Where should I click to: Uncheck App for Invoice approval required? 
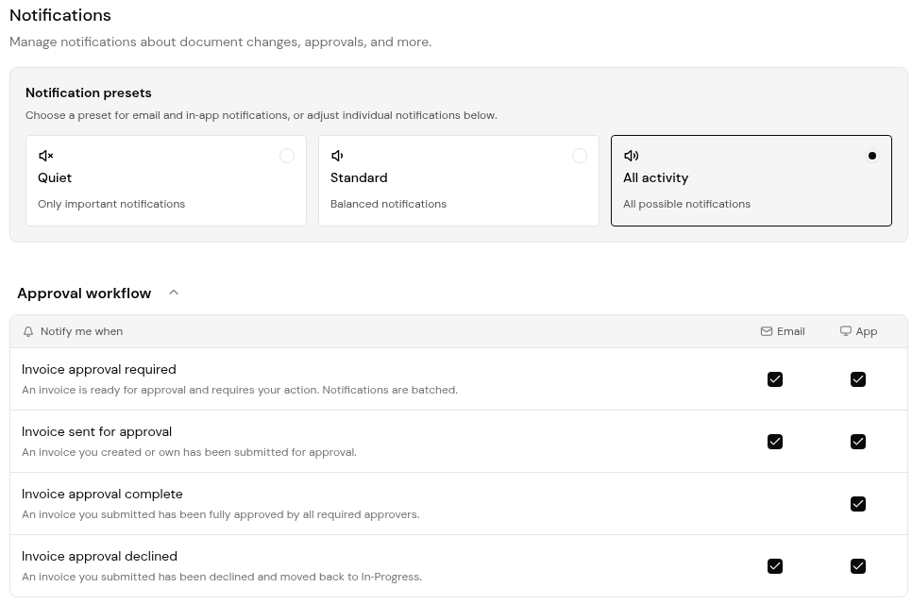(x=858, y=379)
